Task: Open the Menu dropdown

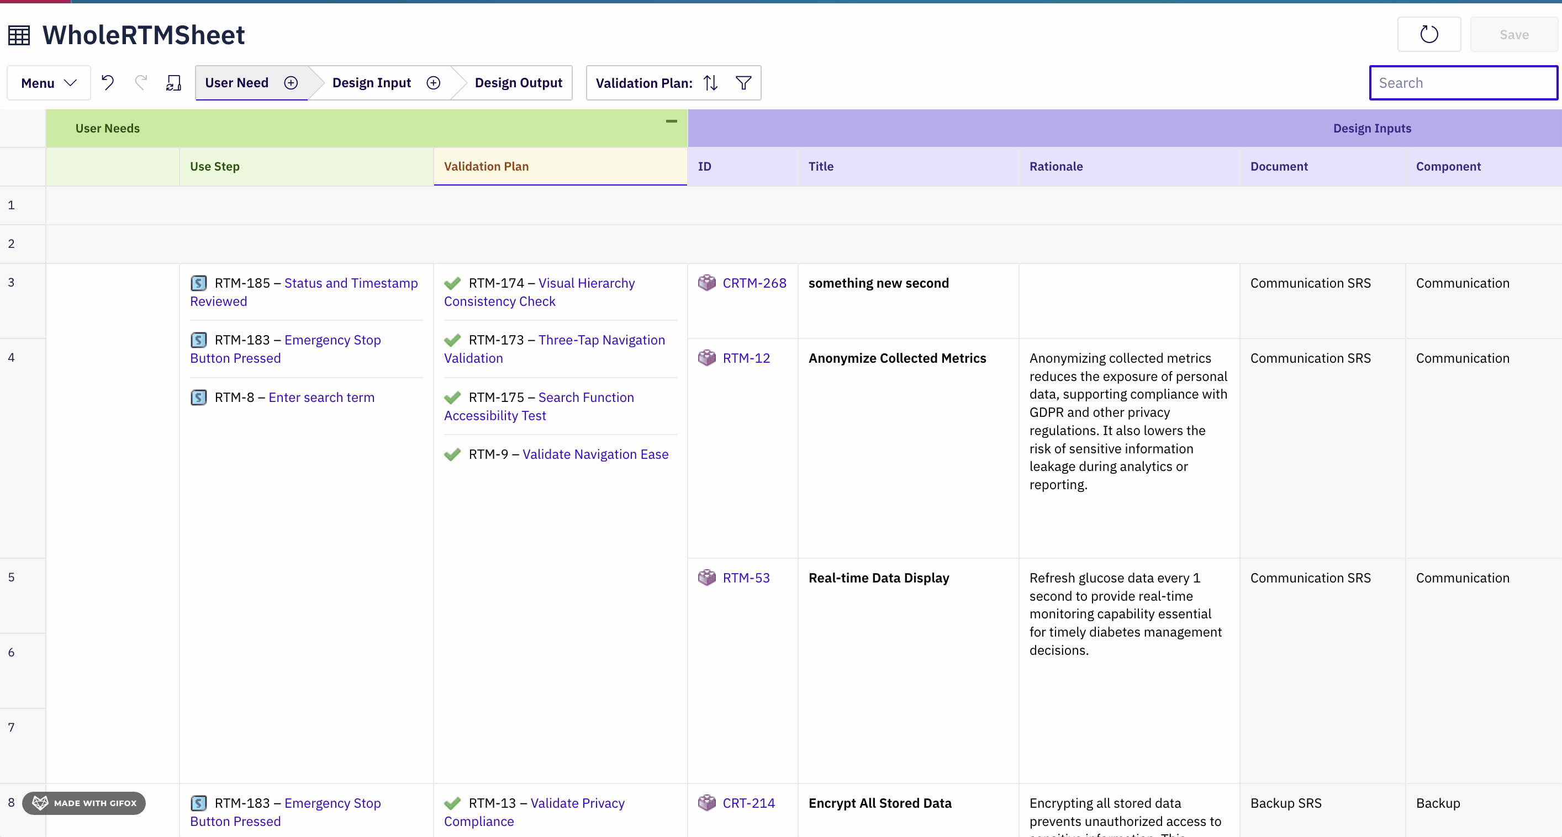Action: 49,82
